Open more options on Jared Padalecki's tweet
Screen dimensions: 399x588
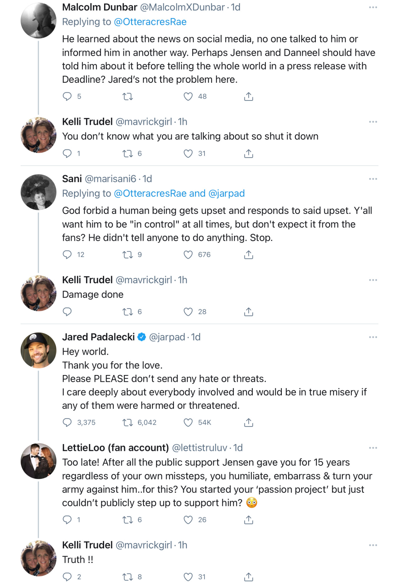click(x=373, y=337)
